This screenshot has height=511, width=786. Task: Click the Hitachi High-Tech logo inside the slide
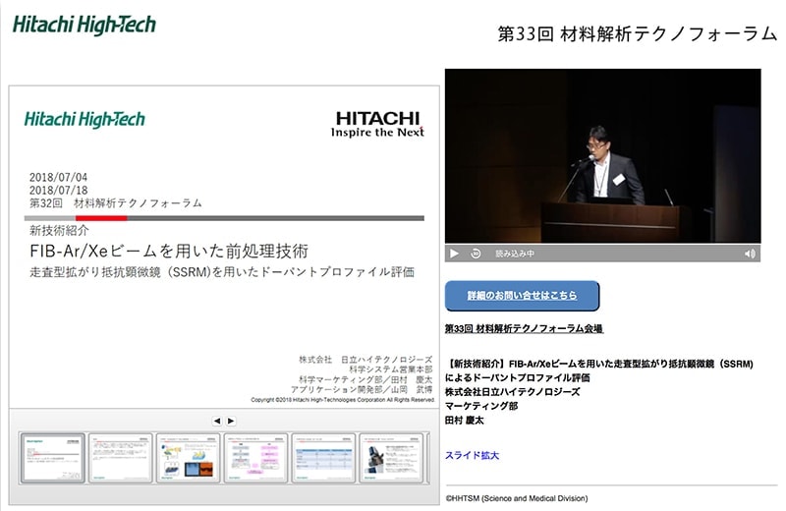point(84,119)
